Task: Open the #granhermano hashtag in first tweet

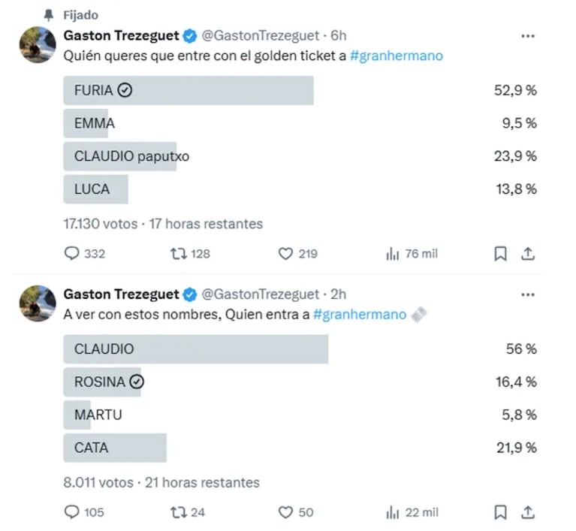Action: [x=396, y=56]
